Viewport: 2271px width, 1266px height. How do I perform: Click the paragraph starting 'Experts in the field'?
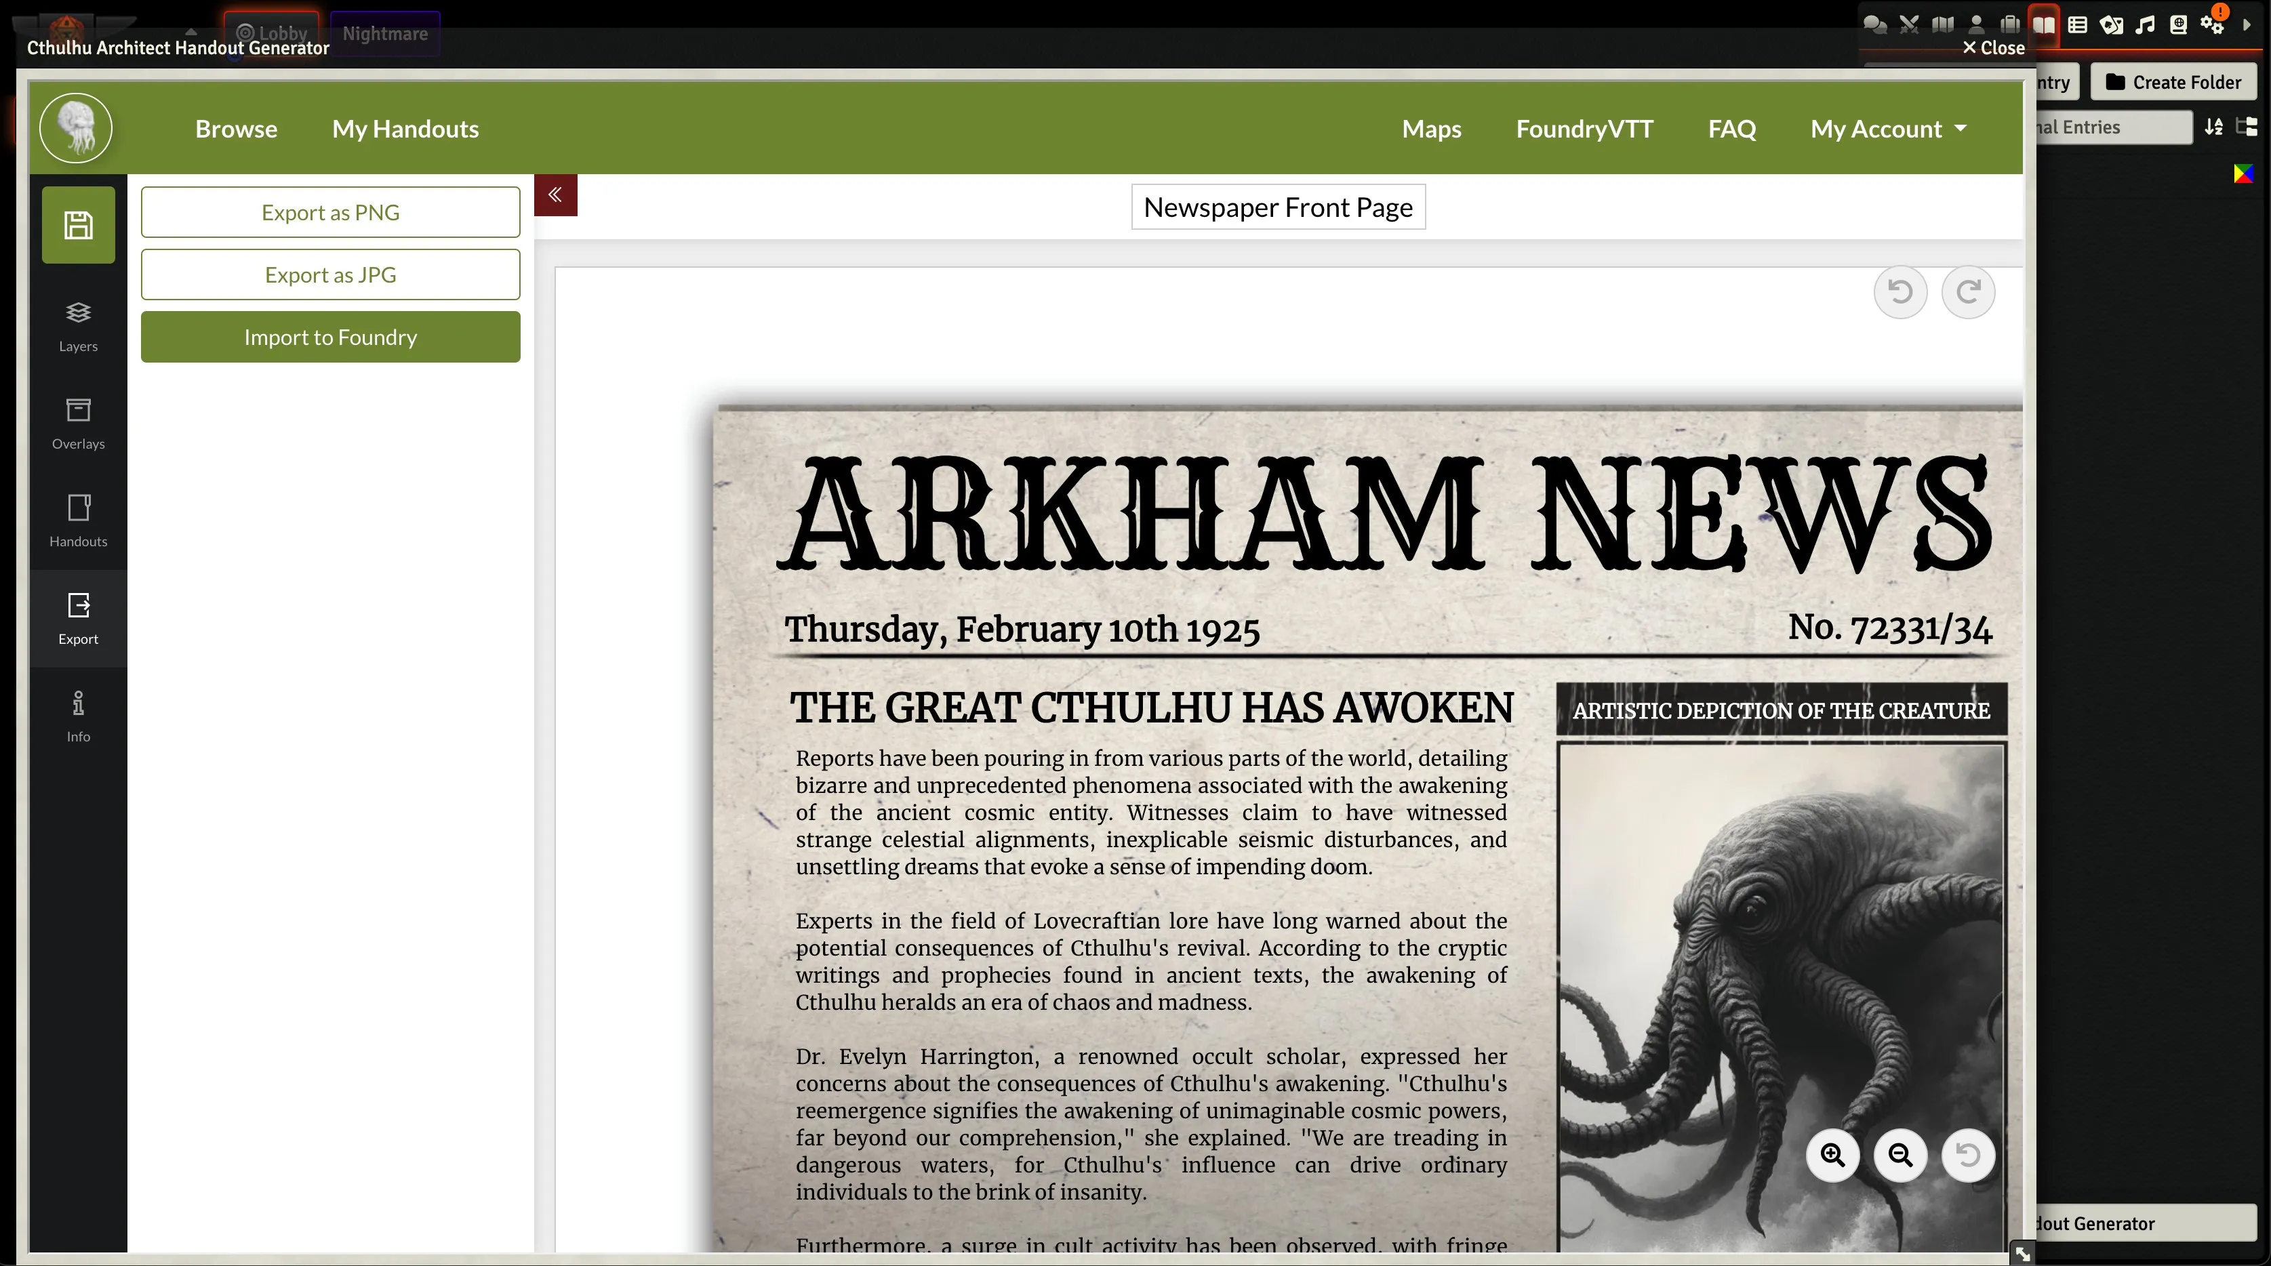tap(1151, 961)
